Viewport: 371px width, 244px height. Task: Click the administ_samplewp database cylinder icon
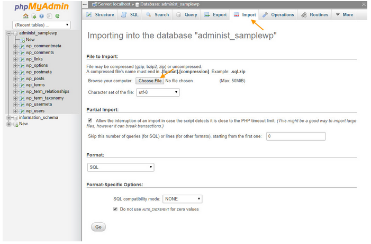[16, 33]
